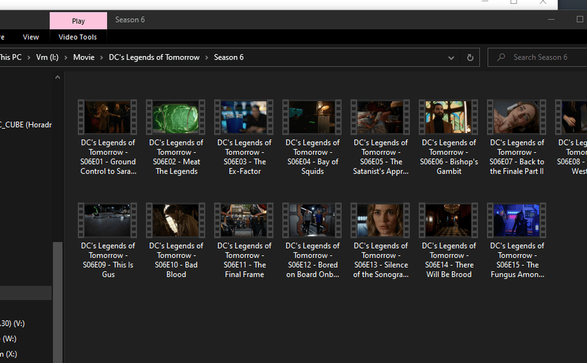Maximize the Season 6 Explorer window

(580, 20)
